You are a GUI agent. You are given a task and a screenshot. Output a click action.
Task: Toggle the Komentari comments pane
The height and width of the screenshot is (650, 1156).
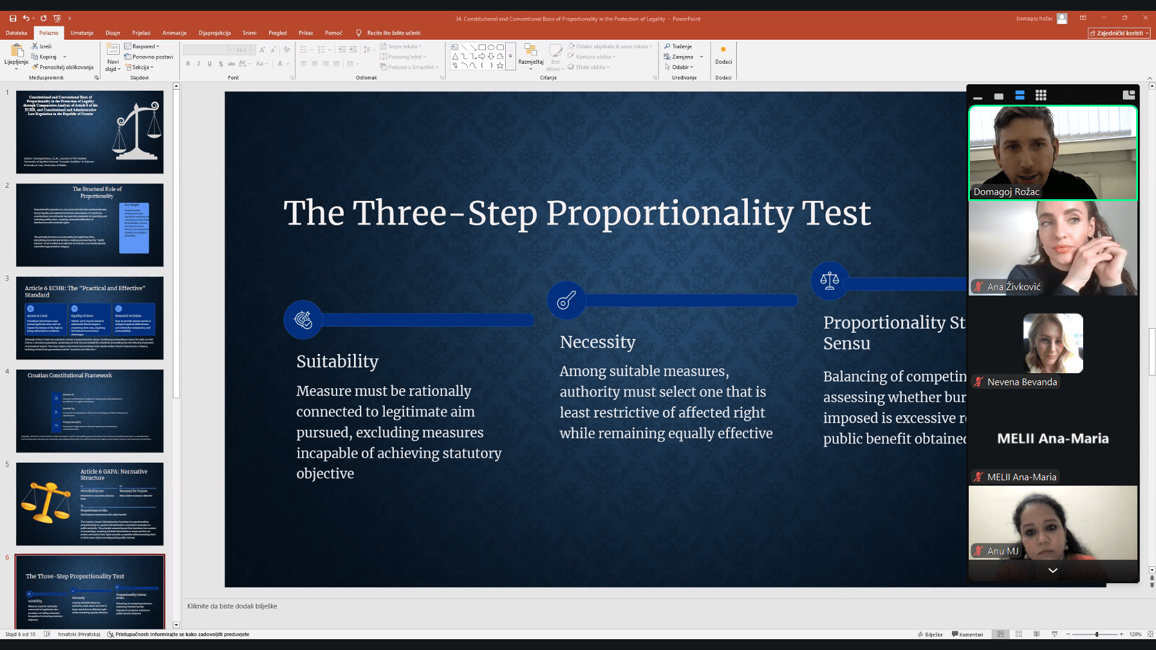click(x=968, y=634)
